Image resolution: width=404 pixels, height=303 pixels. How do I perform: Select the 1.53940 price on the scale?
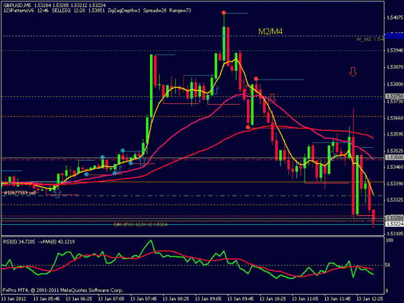pyautogui.click(x=395, y=50)
